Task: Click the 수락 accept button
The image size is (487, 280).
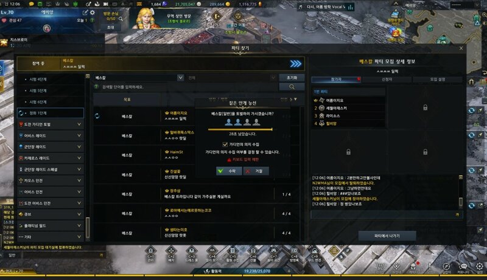Action: click(229, 171)
